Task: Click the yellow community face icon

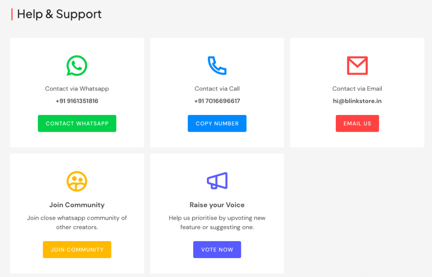Action: point(77,181)
